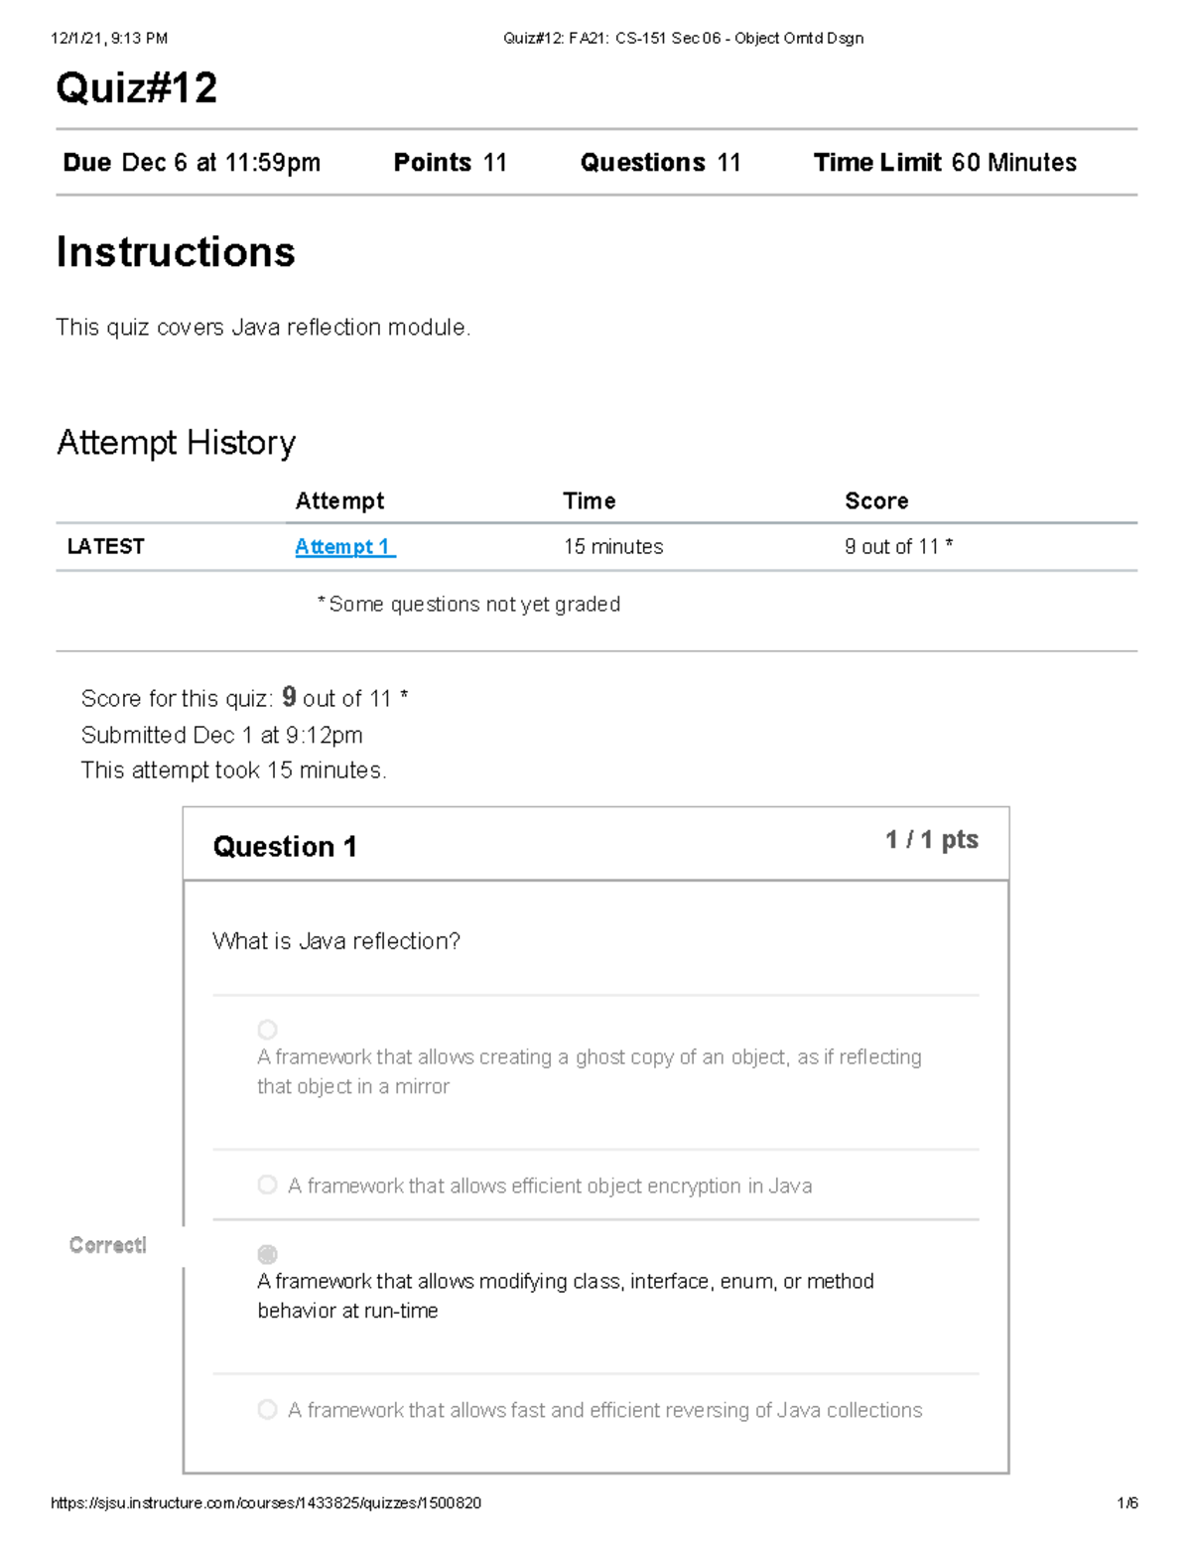Viewport: 1191px width, 1542px height.
Task: Select the modifying class behavior at run-time radio
Action: tap(267, 1254)
